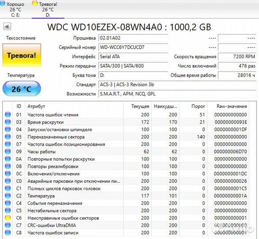Select the row 'Запуски/остановки шпинделя'
This screenshot has width=259, height=239.
point(126,129)
